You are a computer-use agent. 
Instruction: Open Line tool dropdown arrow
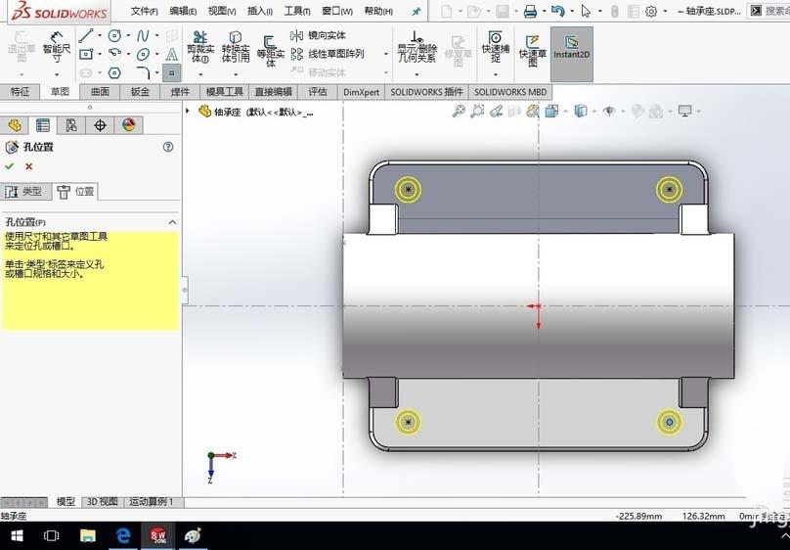100,35
